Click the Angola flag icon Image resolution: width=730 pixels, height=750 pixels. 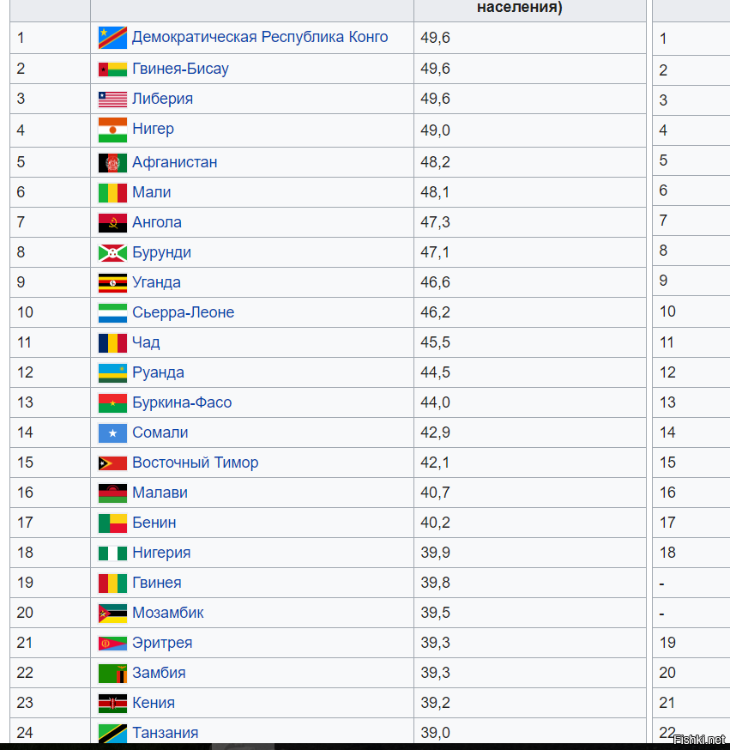(x=112, y=223)
